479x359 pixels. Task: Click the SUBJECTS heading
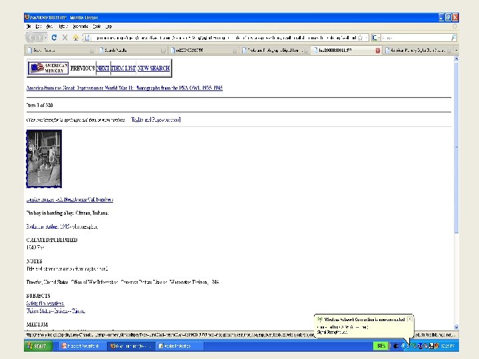click(38, 295)
